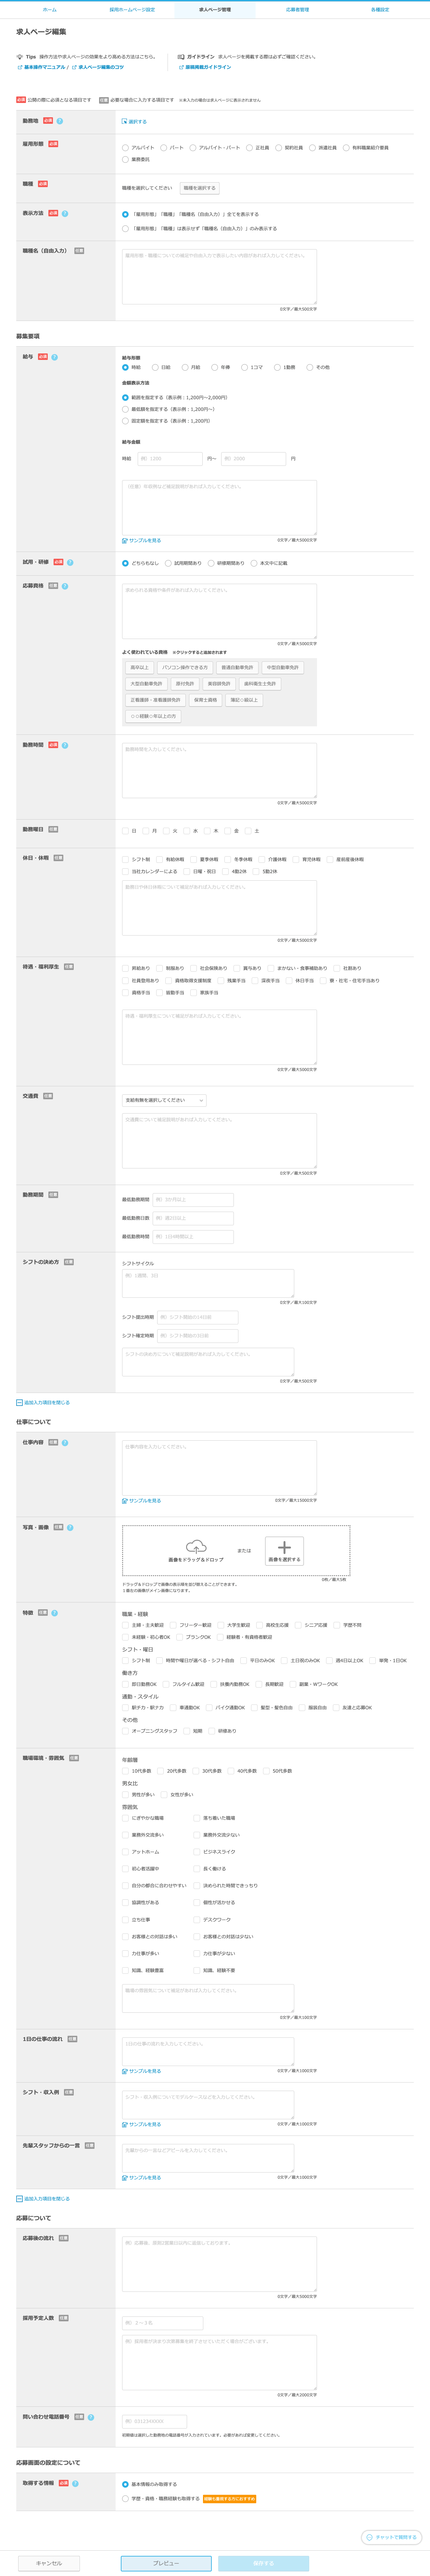The image size is (430, 2576).
Task: Collapse 追加入力項目を閉じる under 仕事について section
Action: click(x=43, y=2199)
